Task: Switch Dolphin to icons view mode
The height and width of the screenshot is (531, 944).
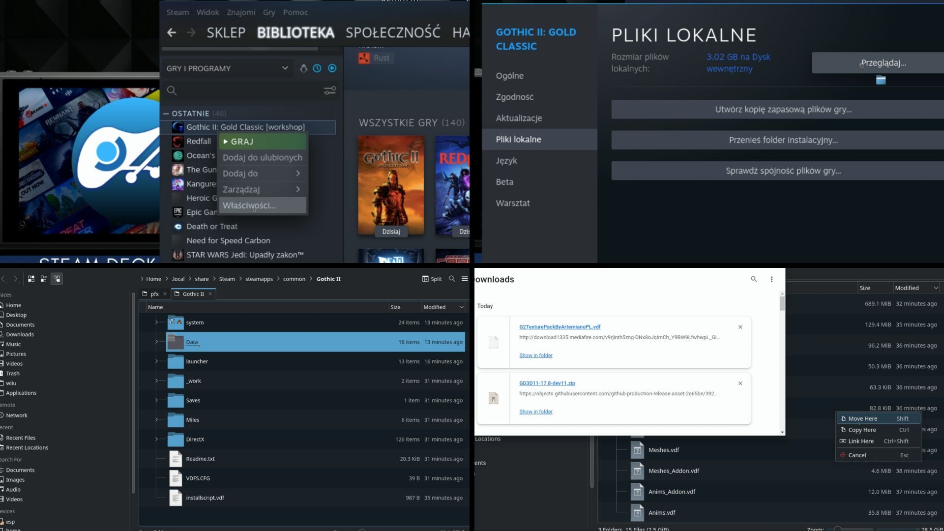Action: click(31, 279)
